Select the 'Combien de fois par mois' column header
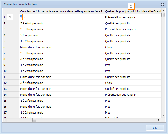Viewport: 168px width, 134px height. [61, 11]
